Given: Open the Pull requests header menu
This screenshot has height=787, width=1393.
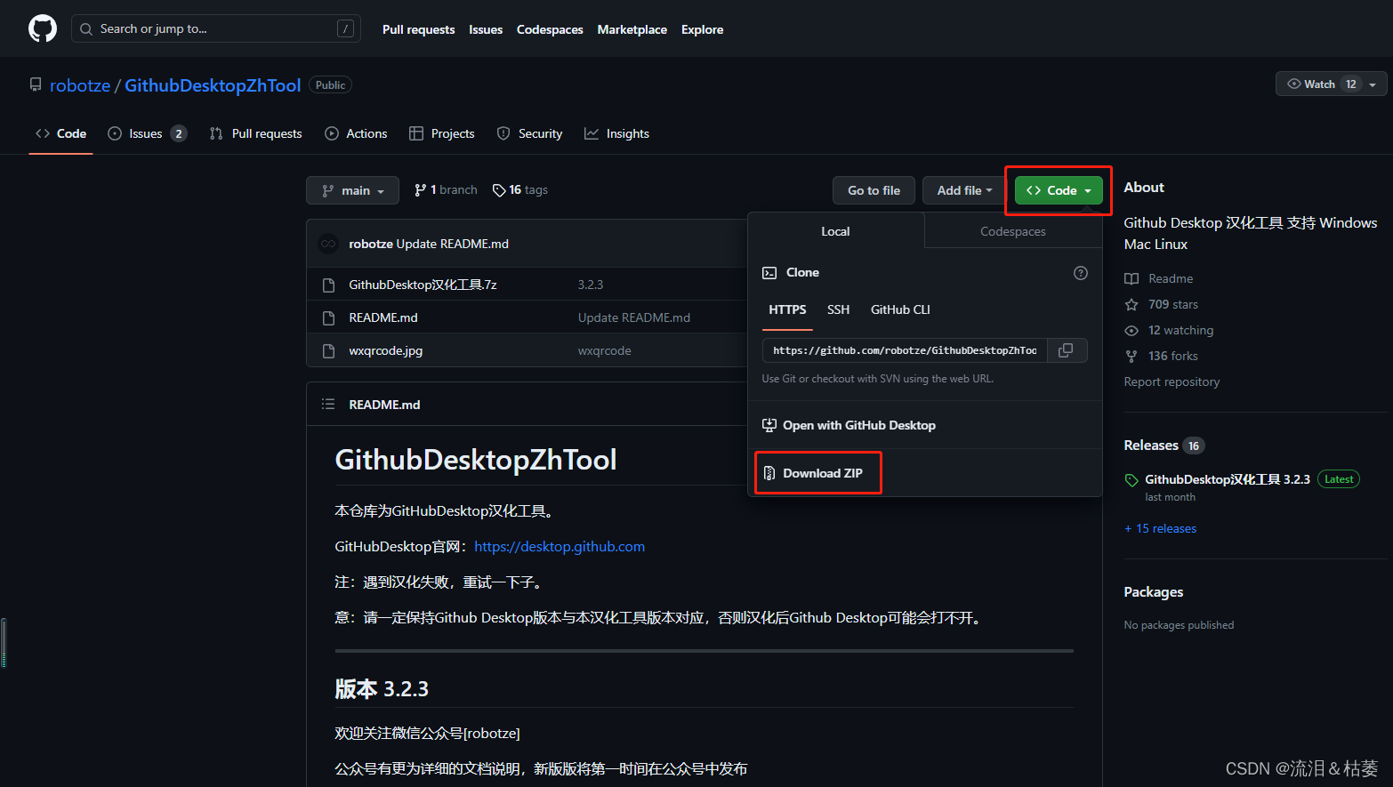Looking at the screenshot, I should 418,29.
